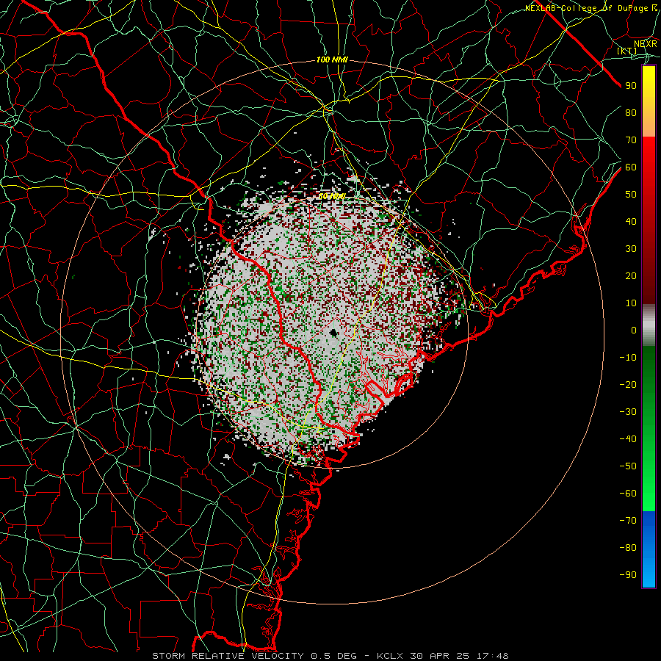Select the 0 value on velocity scale
Screen dimensions: 661x661
(x=634, y=330)
